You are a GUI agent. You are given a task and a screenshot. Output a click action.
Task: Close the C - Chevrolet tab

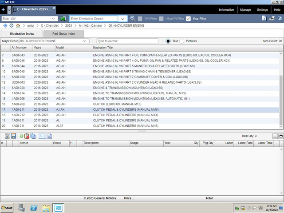(54, 8)
